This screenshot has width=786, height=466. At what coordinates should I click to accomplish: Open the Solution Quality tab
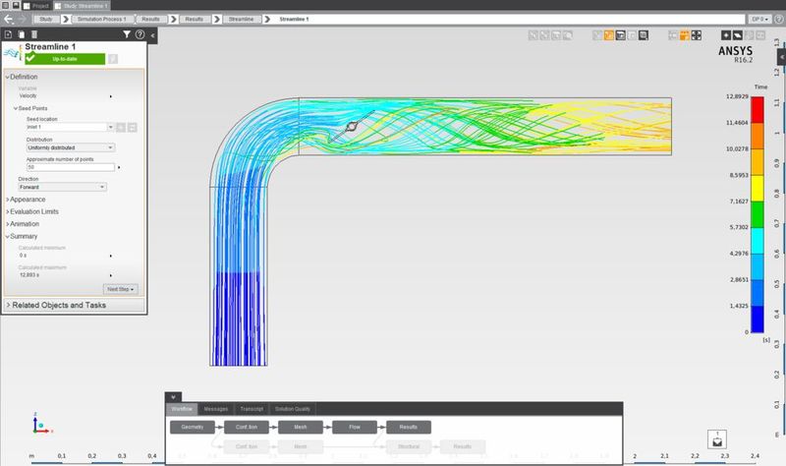(292, 409)
